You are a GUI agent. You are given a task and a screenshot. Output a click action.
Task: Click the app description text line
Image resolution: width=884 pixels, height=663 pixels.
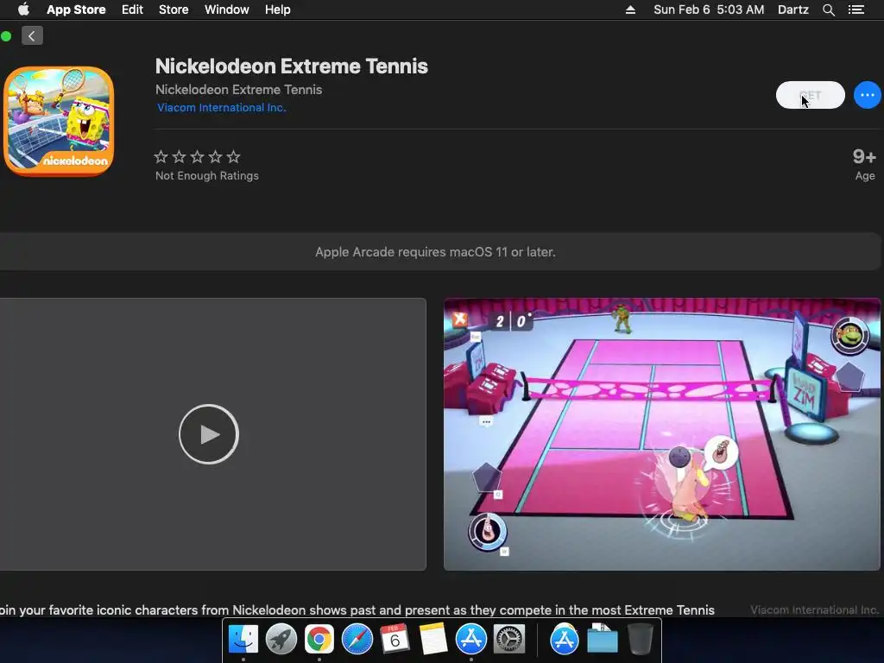point(357,610)
